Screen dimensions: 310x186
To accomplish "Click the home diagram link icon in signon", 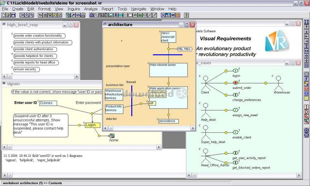I will (x=112, y=136).
